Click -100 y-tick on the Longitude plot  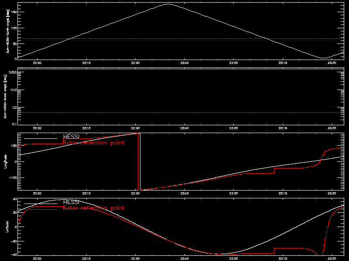(x=13, y=178)
